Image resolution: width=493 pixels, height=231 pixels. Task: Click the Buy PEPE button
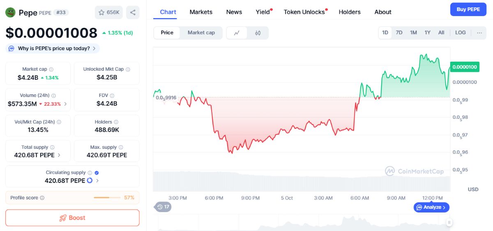click(468, 9)
